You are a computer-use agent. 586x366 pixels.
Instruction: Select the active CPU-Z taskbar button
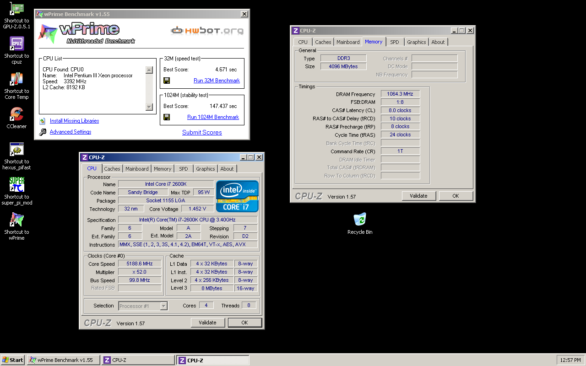213,360
